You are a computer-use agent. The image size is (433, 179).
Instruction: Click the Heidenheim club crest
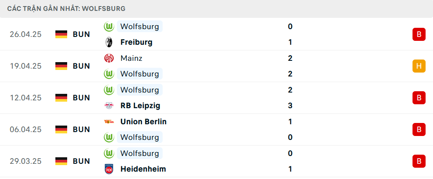(109, 169)
